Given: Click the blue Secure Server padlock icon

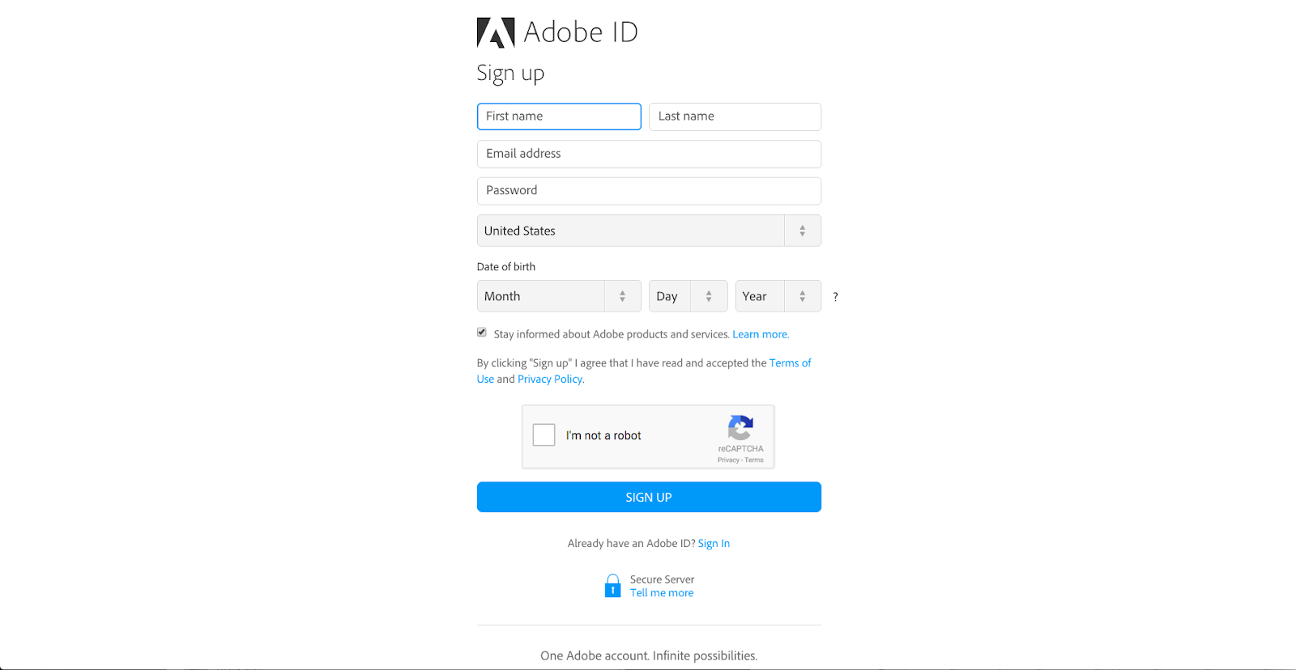Looking at the screenshot, I should tap(612, 586).
